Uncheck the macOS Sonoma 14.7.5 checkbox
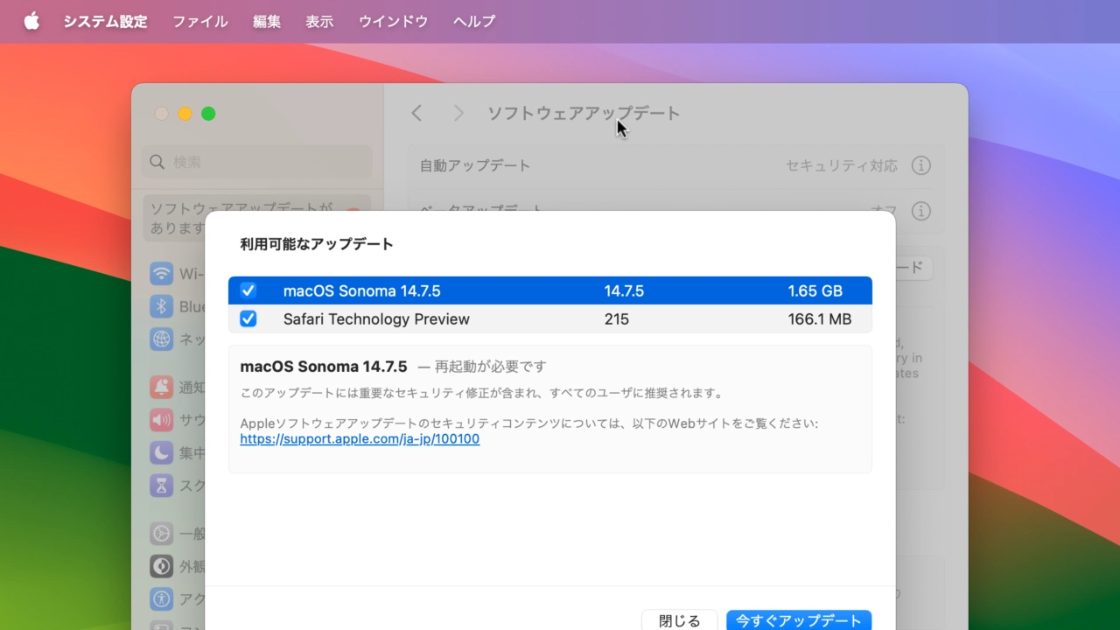Image resolution: width=1120 pixels, height=630 pixels. pyautogui.click(x=248, y=290)
